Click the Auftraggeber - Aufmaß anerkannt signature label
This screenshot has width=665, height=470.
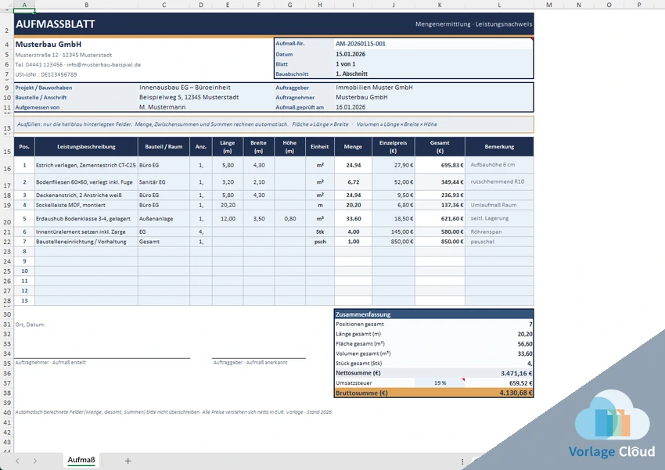click(x=250, y=362)
